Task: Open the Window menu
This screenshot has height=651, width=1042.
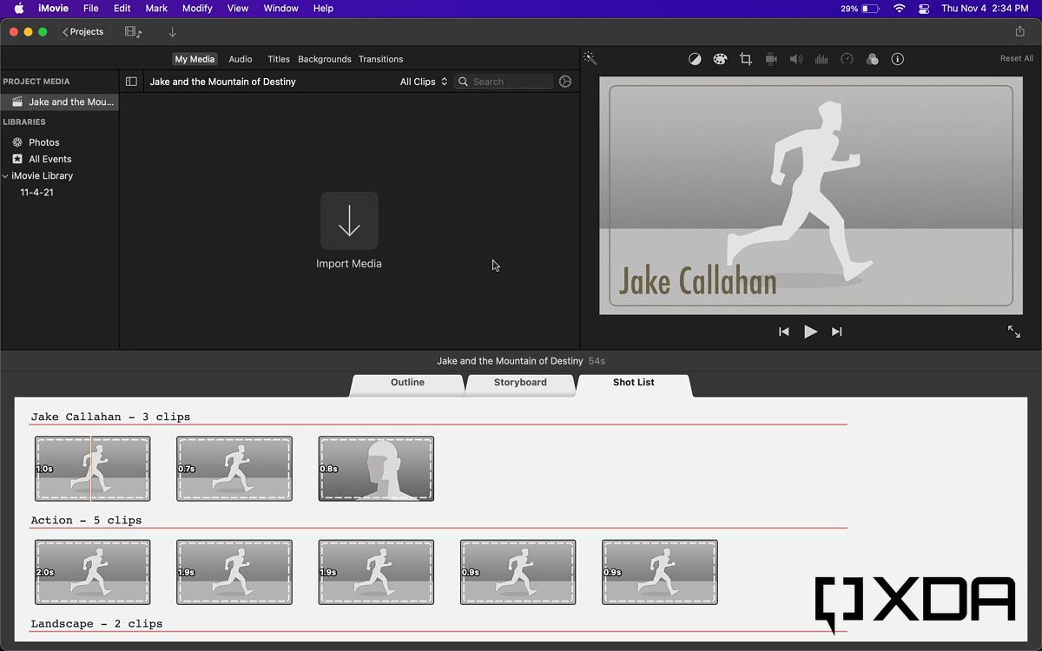Action: 280,8
